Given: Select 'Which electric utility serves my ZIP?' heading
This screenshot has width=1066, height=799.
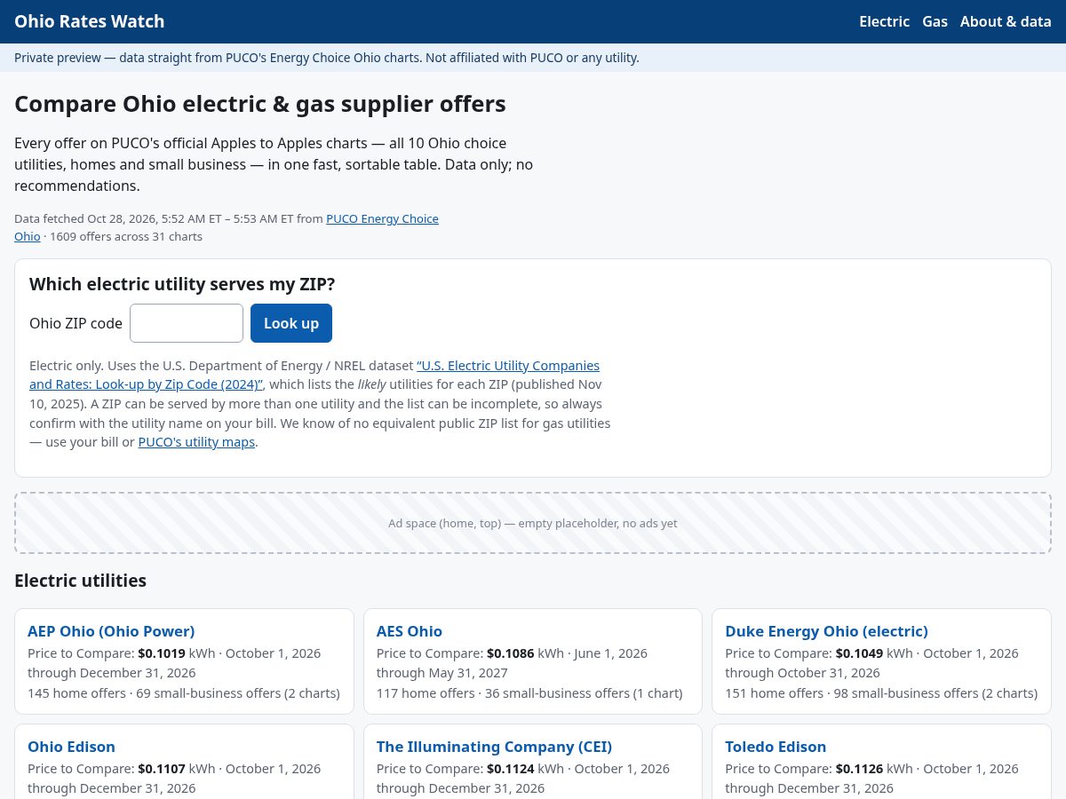Looking at the screenshot, I should click(x=182, y=284).
